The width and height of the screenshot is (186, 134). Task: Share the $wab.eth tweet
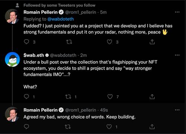(x=152, y=96)
